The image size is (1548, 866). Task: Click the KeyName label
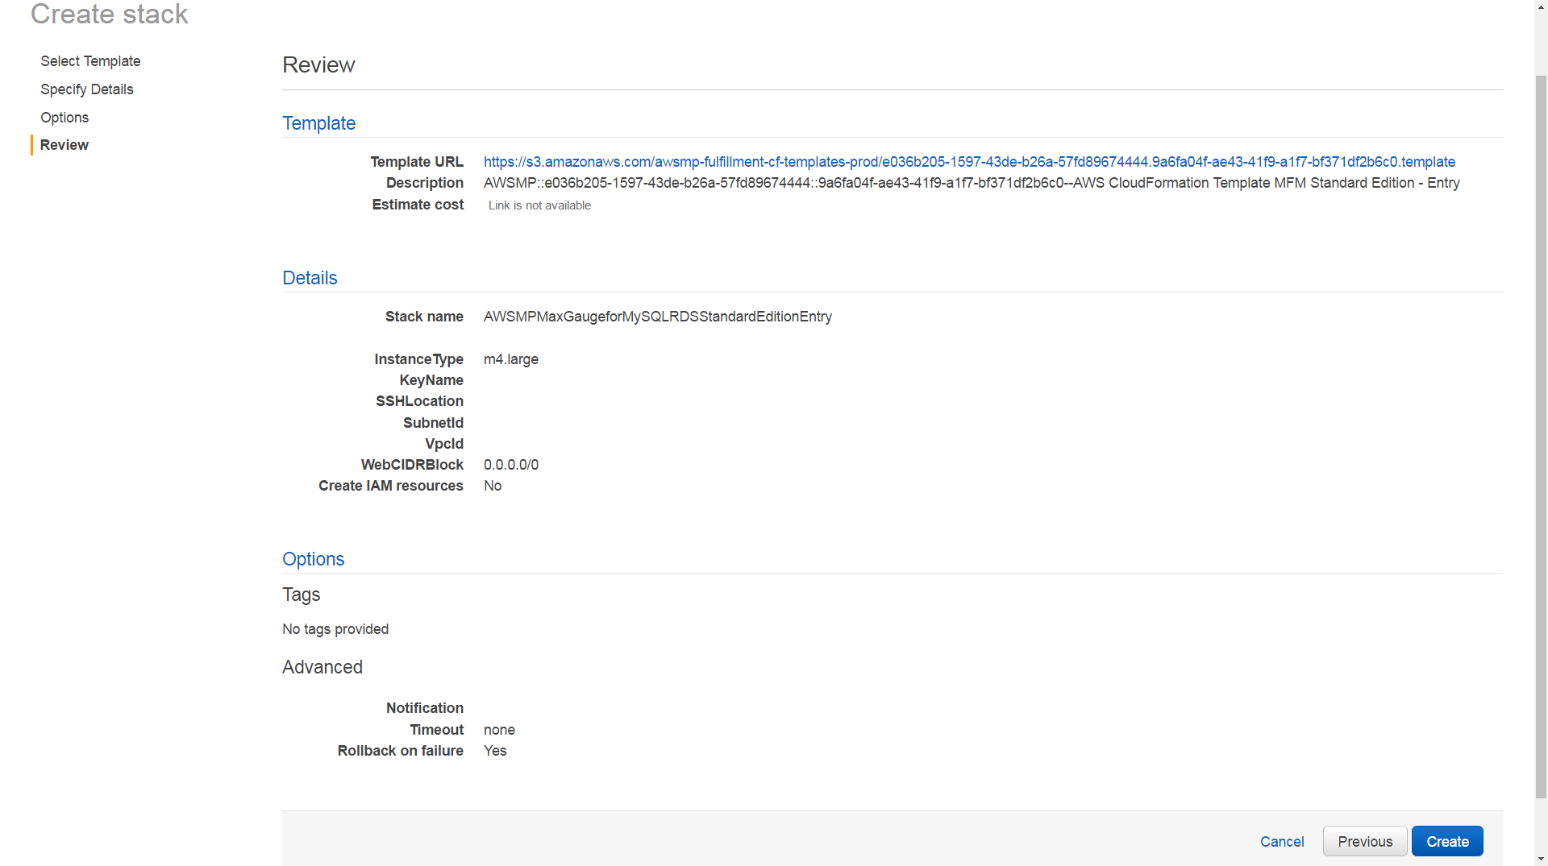coord(431,380)
